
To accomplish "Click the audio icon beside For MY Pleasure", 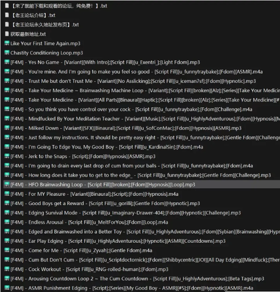I will coord(7,194).
